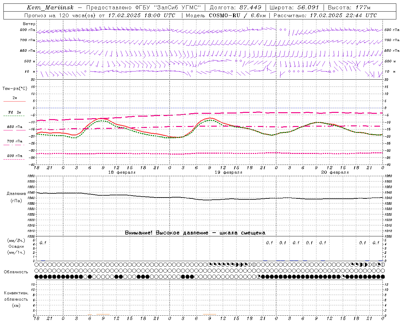Click the 20 февраля date label

[x=335, y=172]
